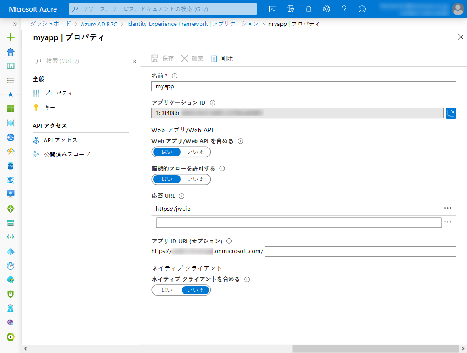Open Load balancers diamond icon
467x353 pixels.
[x=10, y=209]
